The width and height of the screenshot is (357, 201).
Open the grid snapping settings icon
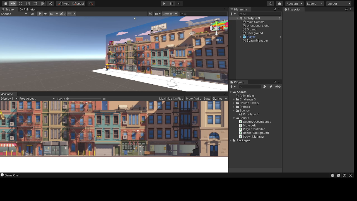pos(91,4)
